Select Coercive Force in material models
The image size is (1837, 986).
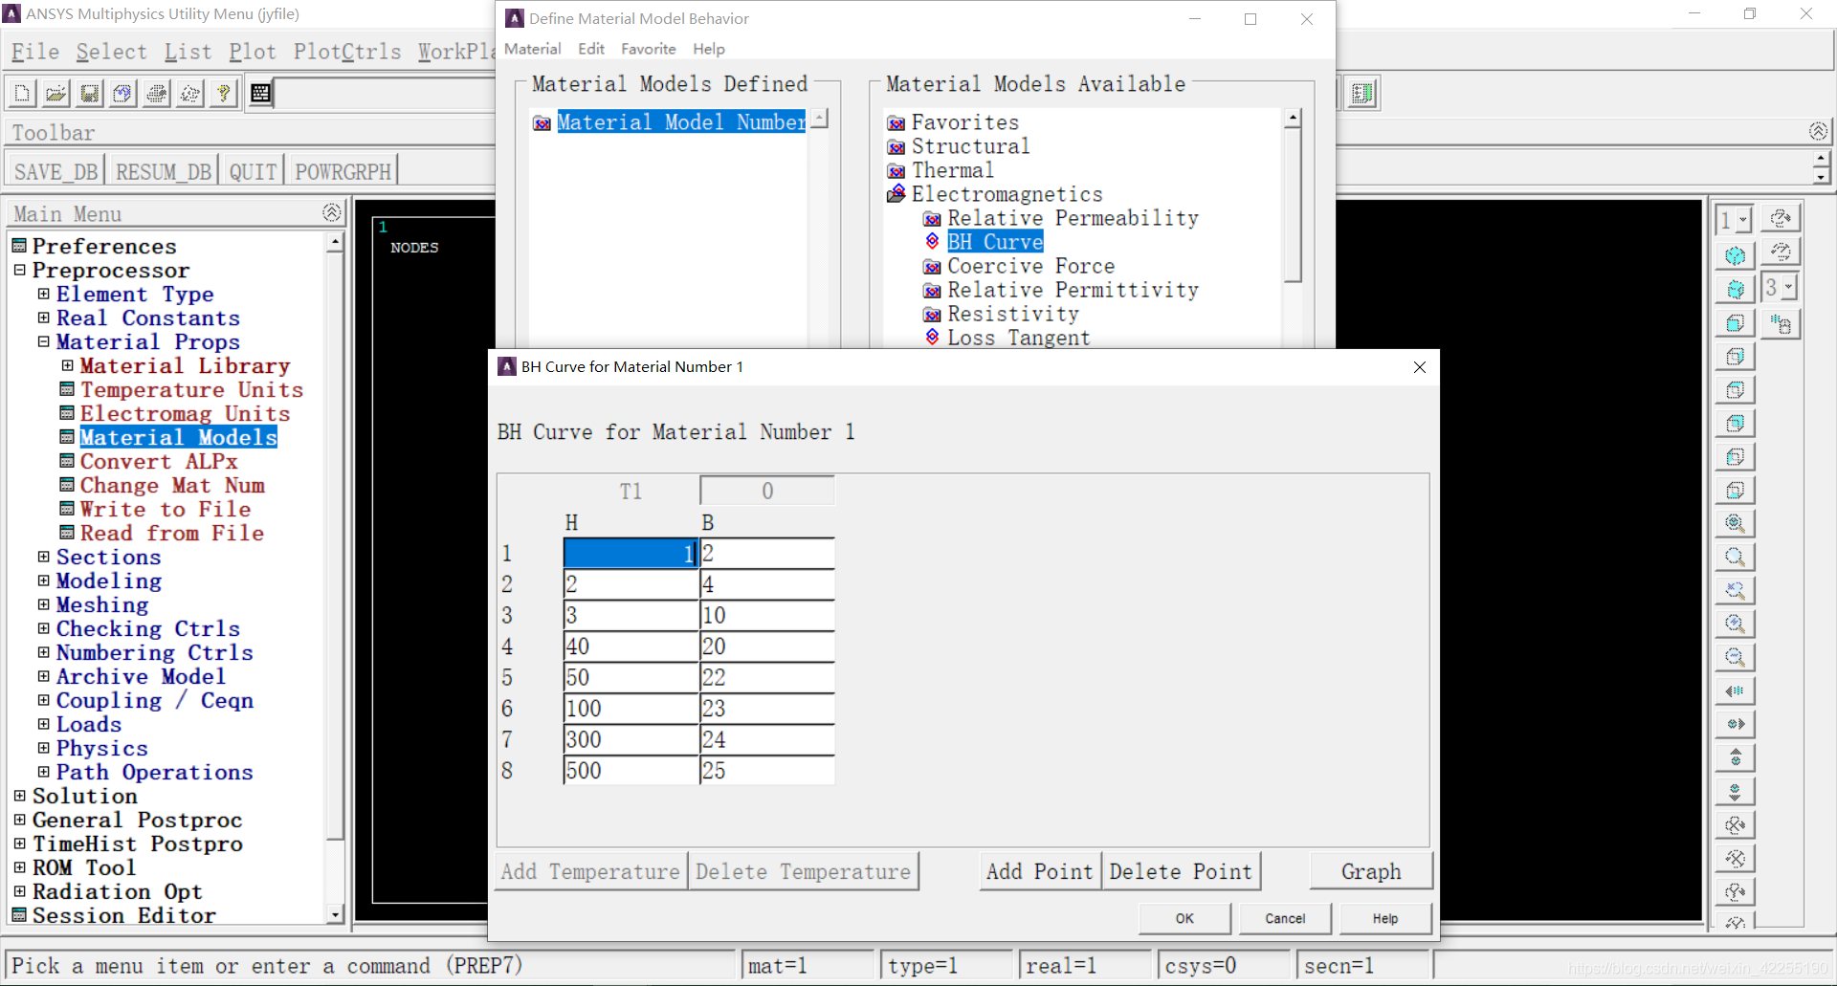coord(1030,266)
